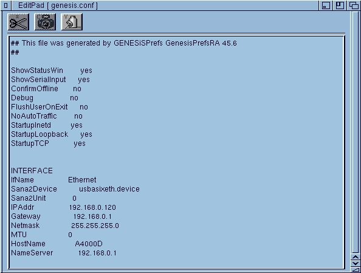Click the scissors Cut icon
361x273 pixels.
[x=18, y=22]
